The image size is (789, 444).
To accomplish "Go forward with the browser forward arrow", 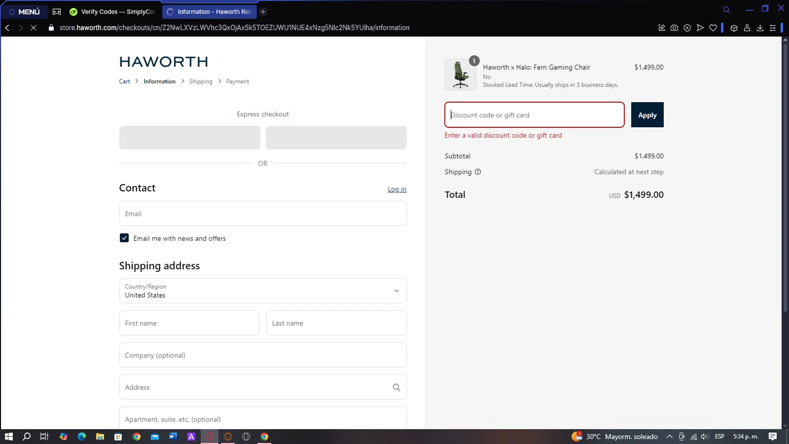I will click(x=21, y=28).
